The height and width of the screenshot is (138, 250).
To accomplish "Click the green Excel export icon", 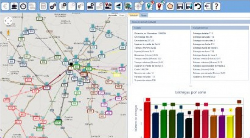I will (128, 6).
